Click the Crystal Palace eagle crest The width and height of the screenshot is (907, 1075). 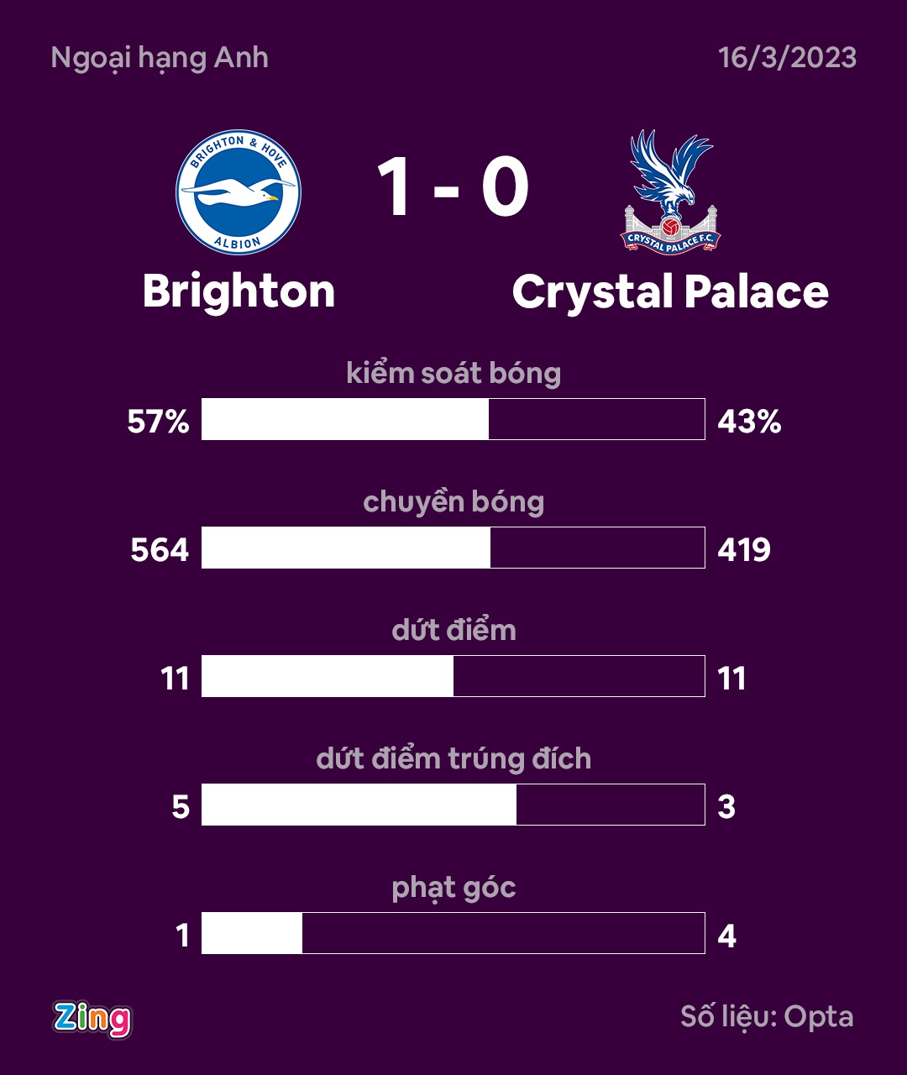tap(670, 192)
